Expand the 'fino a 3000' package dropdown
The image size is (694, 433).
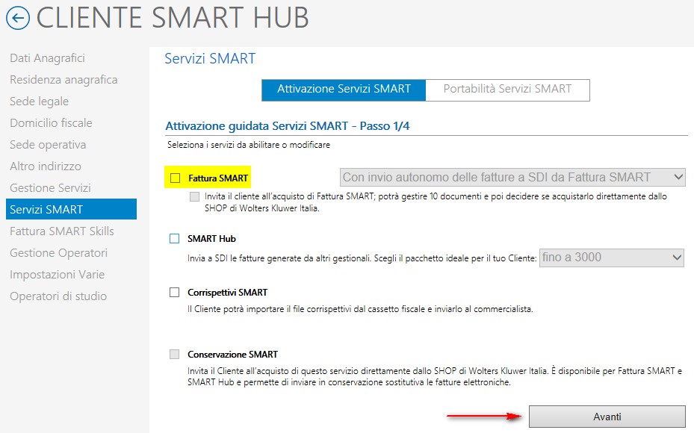pos(612,258)
